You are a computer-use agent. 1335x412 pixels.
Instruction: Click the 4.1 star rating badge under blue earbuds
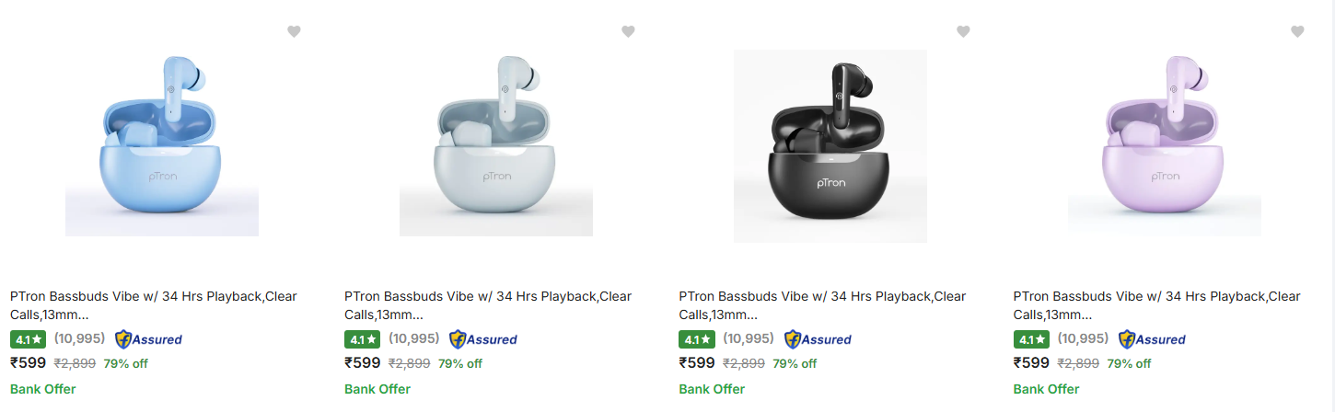28,339
